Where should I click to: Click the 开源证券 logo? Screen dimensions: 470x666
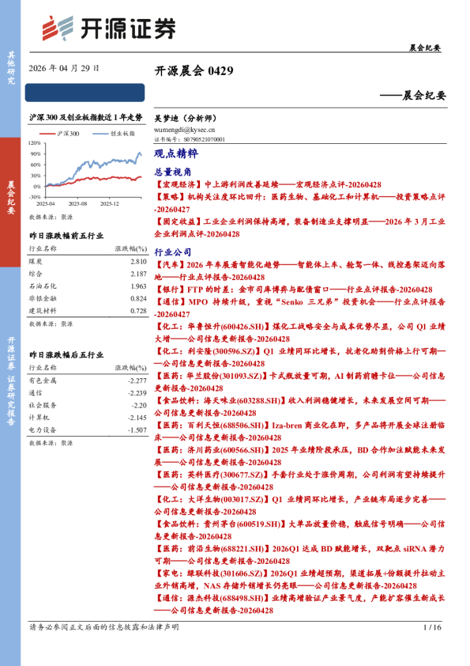click(x=108, y=28)
